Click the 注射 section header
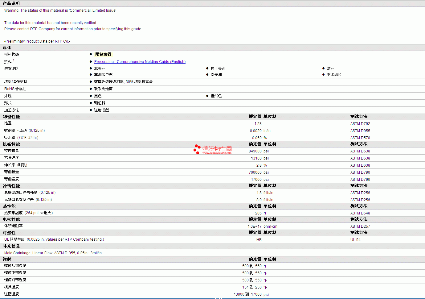 point(7,260)
